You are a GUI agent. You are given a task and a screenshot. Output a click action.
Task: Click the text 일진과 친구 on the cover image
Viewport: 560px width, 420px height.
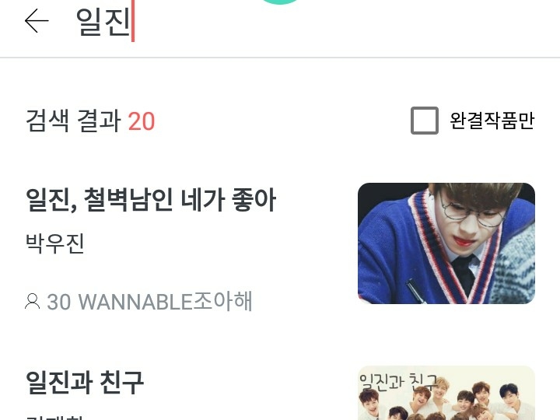(x=398, y=383)
